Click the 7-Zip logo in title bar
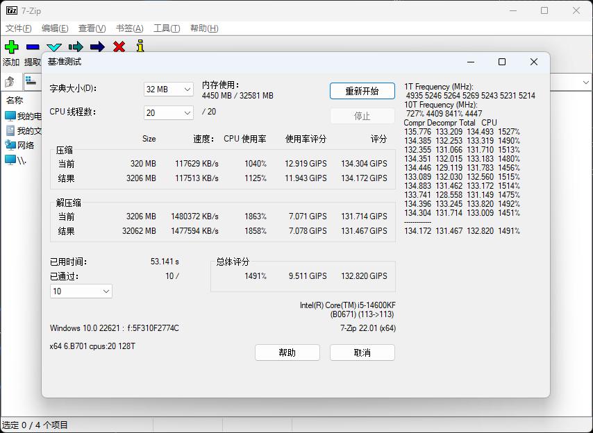 pos(12,10)
